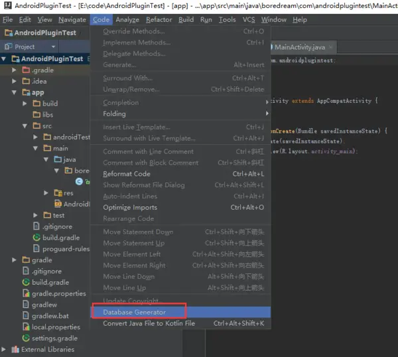Click the External Libraries icon

15,350
